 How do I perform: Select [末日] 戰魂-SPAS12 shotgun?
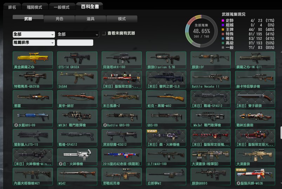210,99
